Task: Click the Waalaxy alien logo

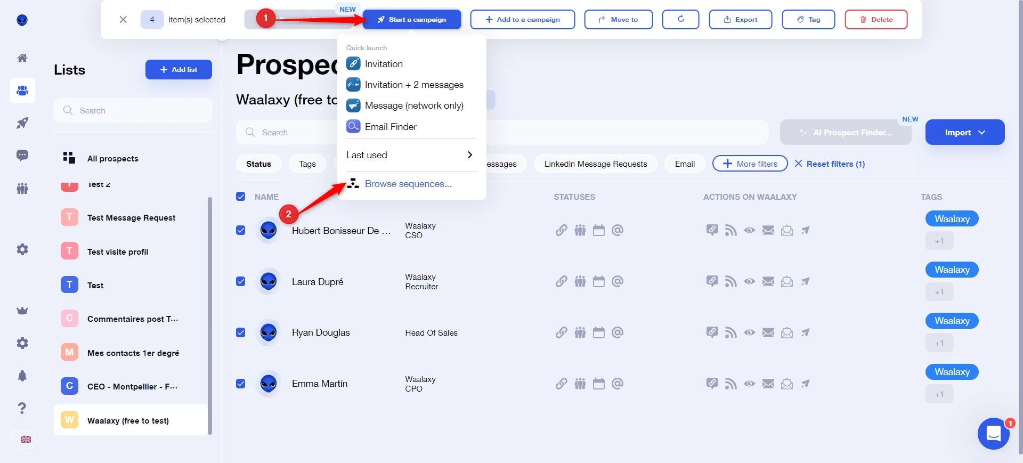Action: pyautogui.click(x=22, y=20)
